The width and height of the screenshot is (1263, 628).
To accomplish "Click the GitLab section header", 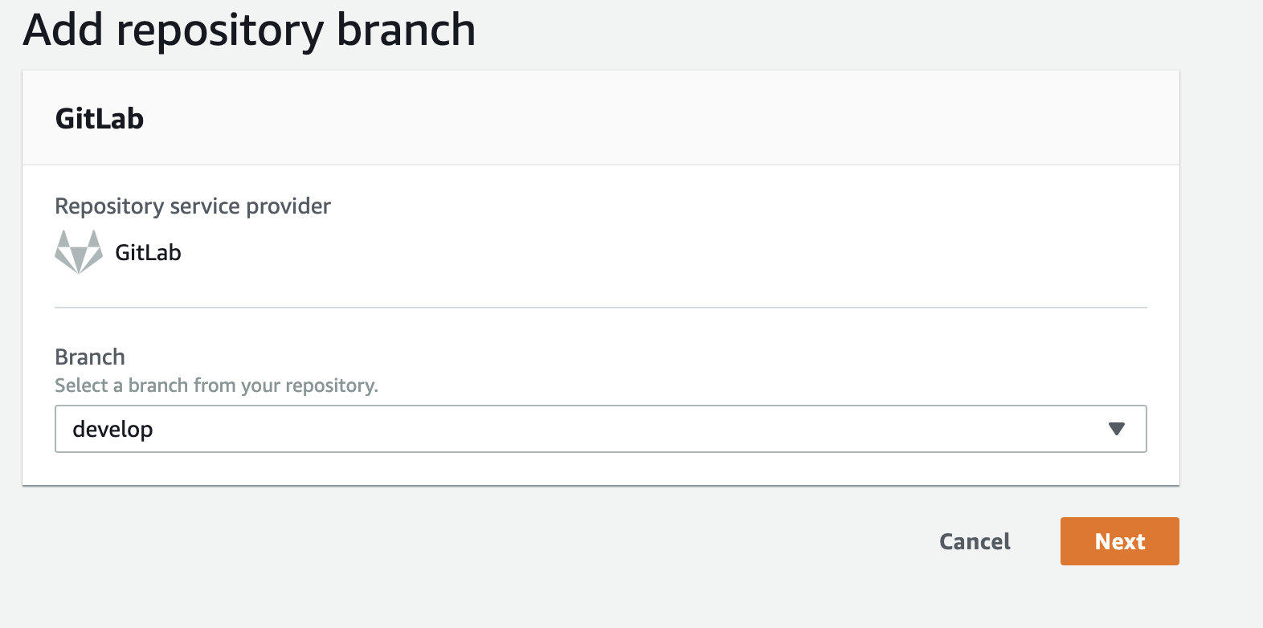I will coord(99,118).
